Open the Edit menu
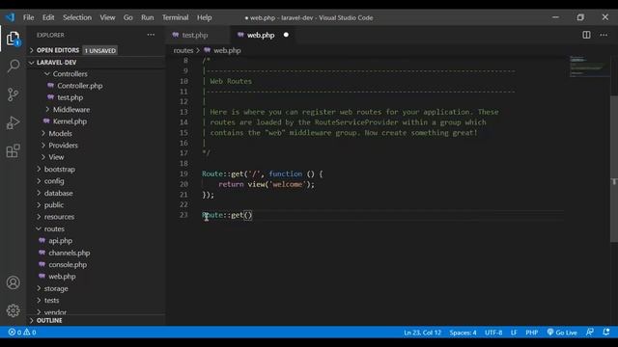 [48, 17]
